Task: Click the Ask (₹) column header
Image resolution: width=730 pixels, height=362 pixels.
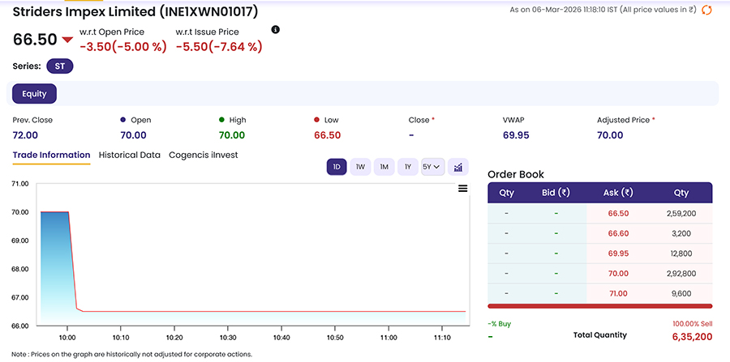Action: click(618, 193)
